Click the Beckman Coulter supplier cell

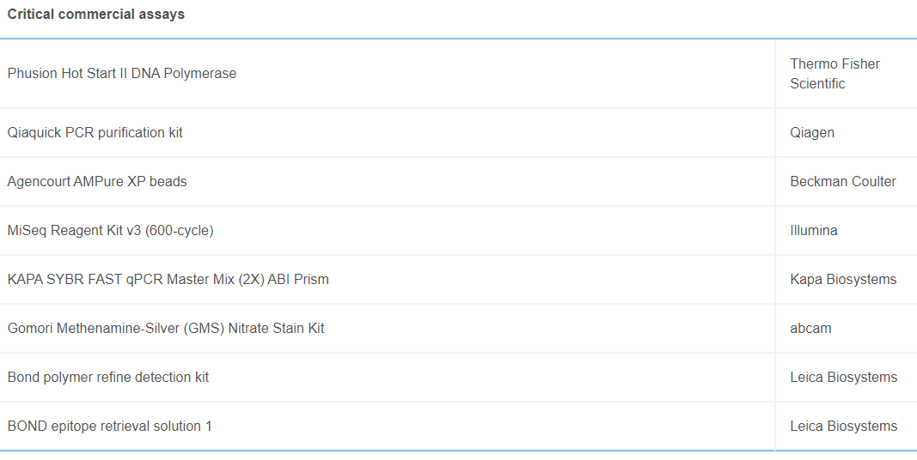[x=843, y=182]
